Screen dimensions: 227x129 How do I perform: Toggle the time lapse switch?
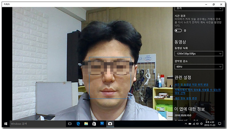pos(178,31)
